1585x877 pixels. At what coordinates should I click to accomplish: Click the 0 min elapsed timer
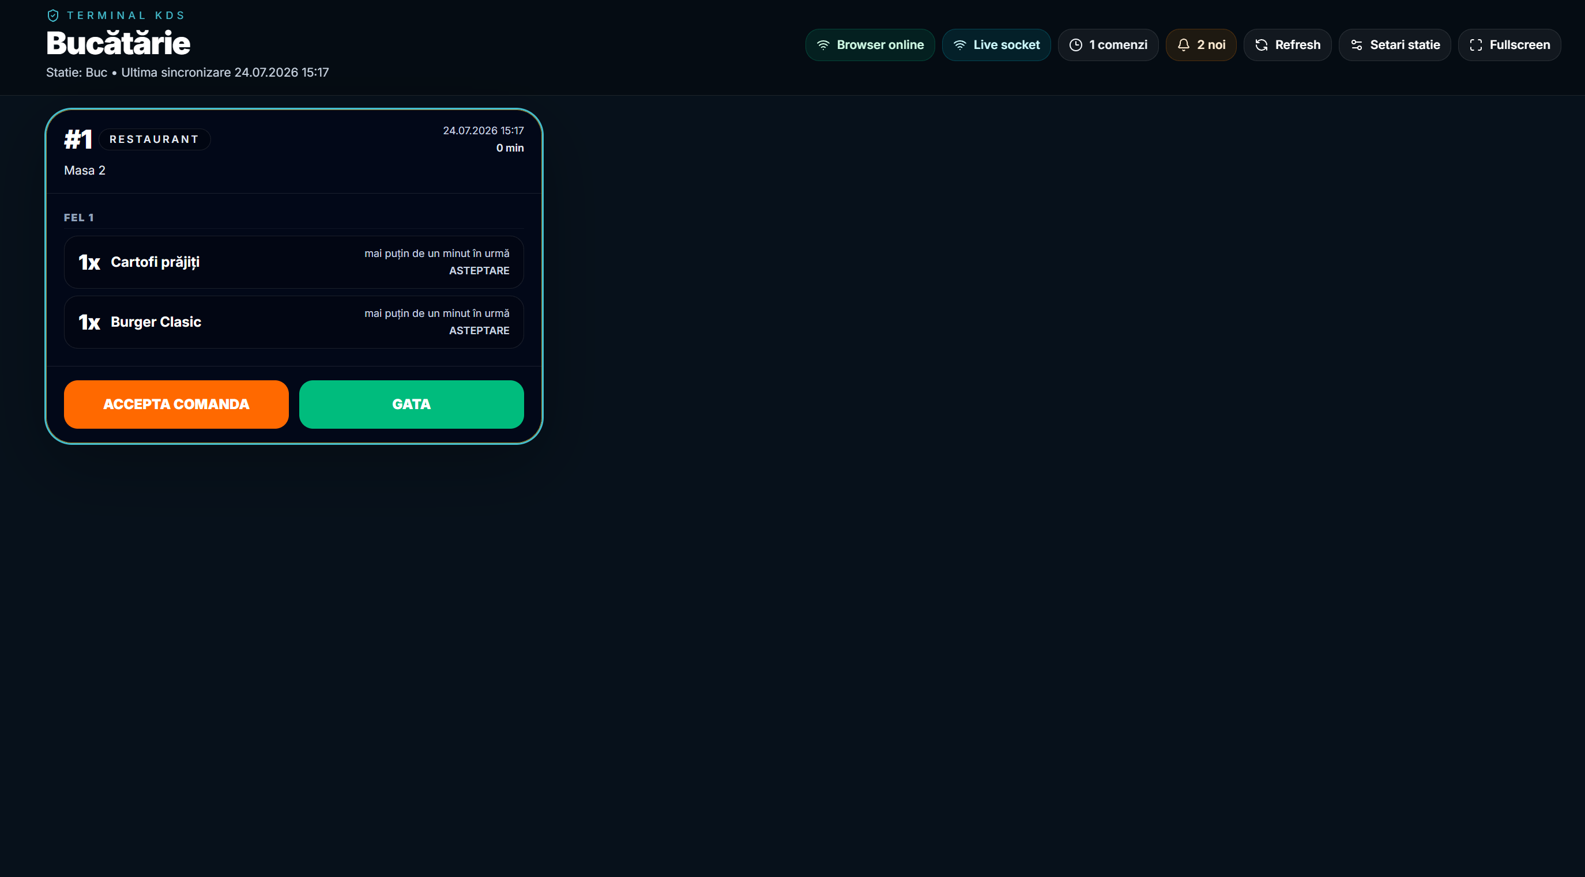click(510, 148)
